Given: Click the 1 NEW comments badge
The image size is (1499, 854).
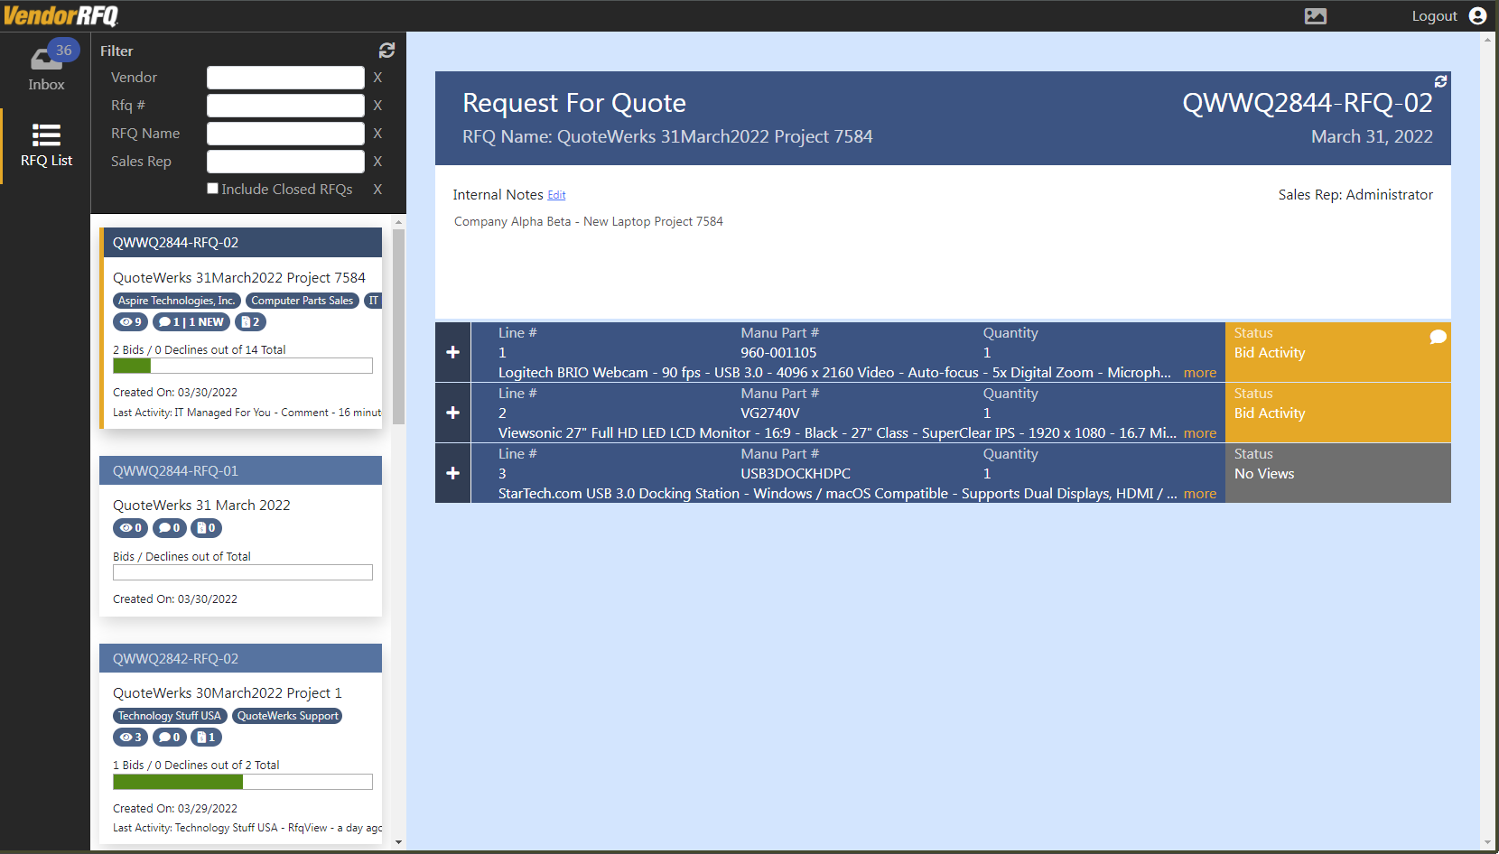Looking at the screenshot, I should [x=191, y=322].
